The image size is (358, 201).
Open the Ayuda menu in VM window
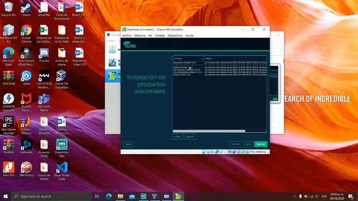click(189, 36)
